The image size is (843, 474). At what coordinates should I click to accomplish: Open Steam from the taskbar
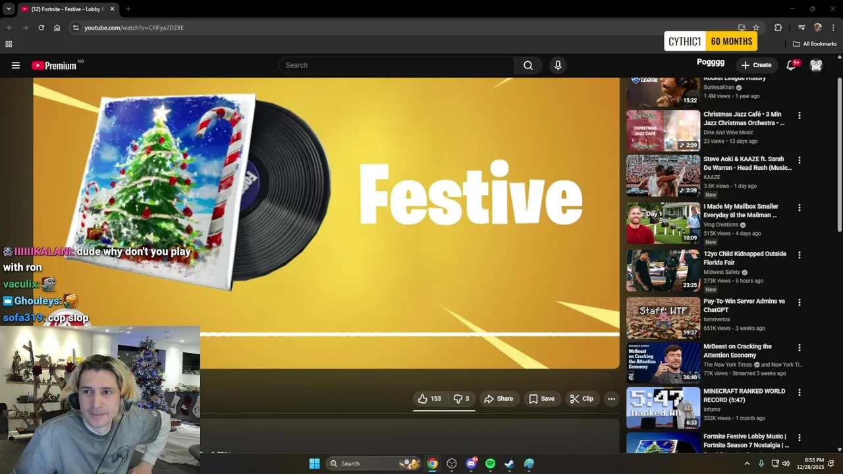(509, 463)
